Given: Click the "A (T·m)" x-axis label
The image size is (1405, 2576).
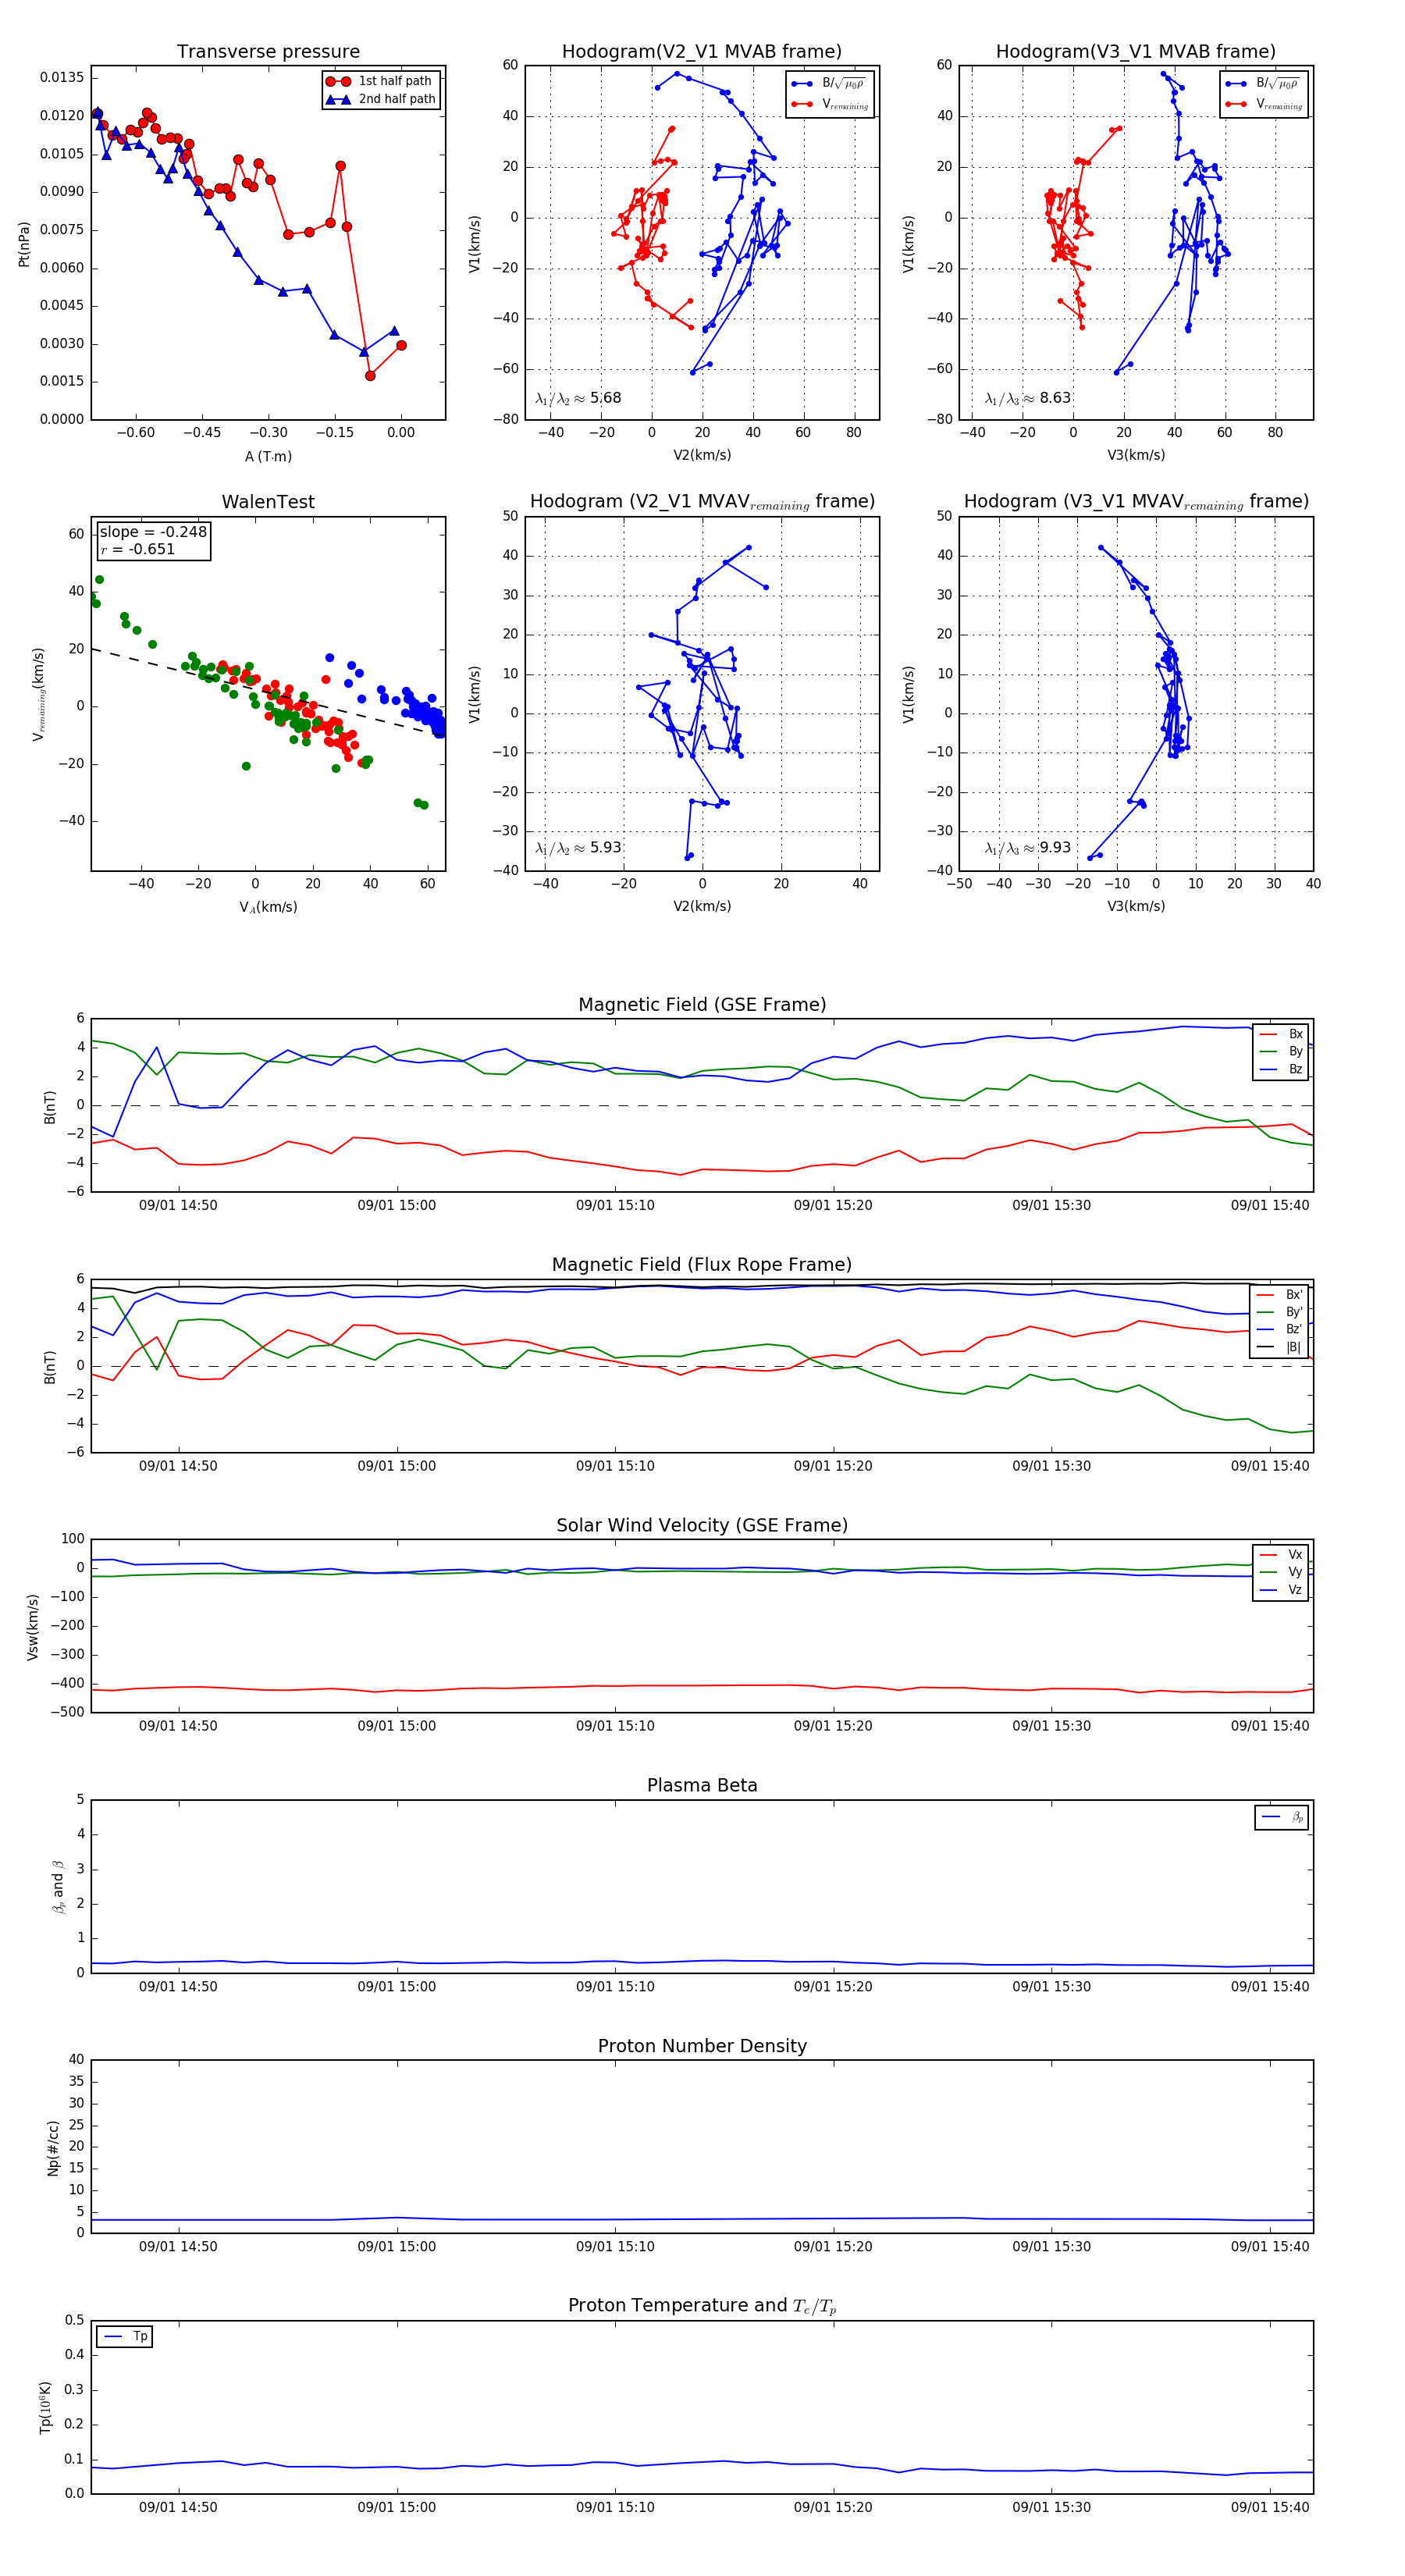Looking at the screenshot, I should coord(268,456).
